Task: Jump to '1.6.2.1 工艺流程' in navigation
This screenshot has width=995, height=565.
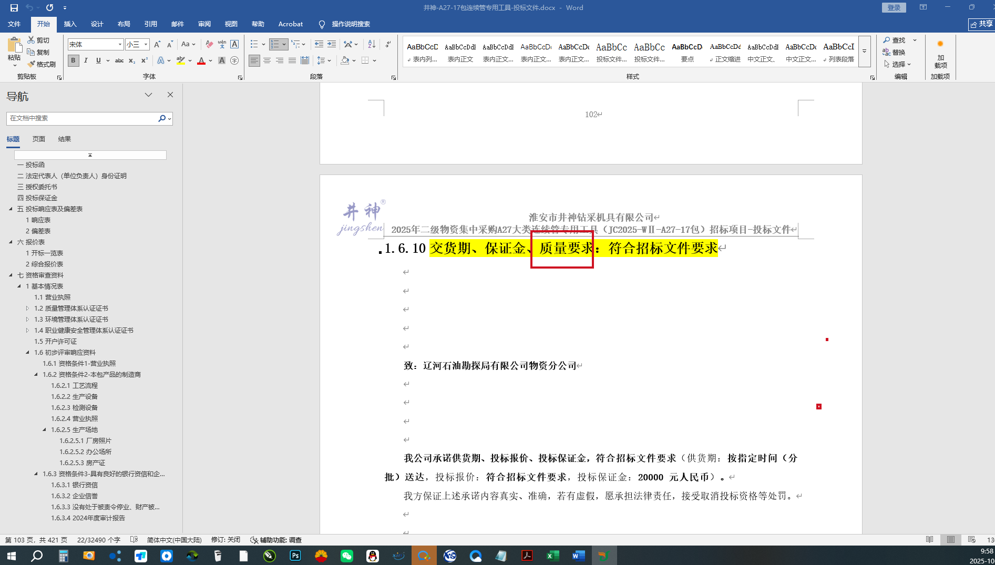Action: (x=75, y=385)
